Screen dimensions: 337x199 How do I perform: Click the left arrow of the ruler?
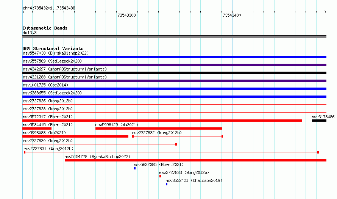click(23, 12)
